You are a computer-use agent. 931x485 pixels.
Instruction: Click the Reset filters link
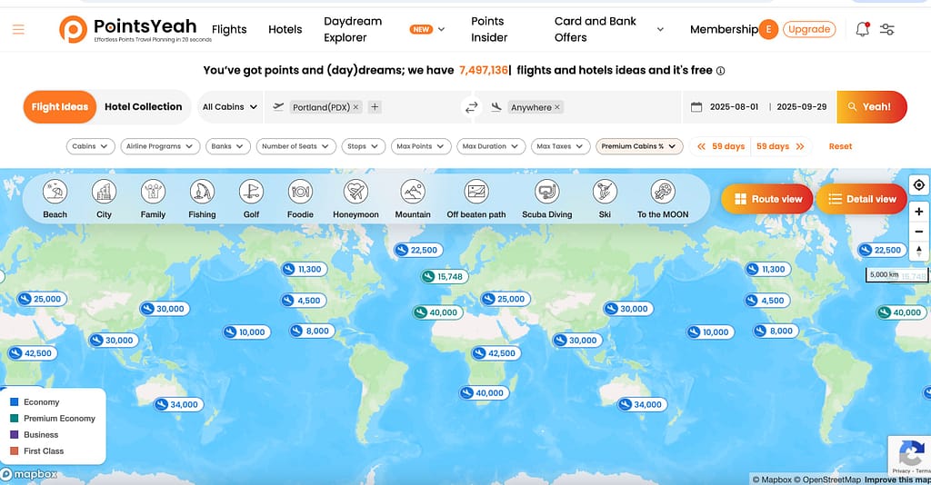(x=840, y=146)
